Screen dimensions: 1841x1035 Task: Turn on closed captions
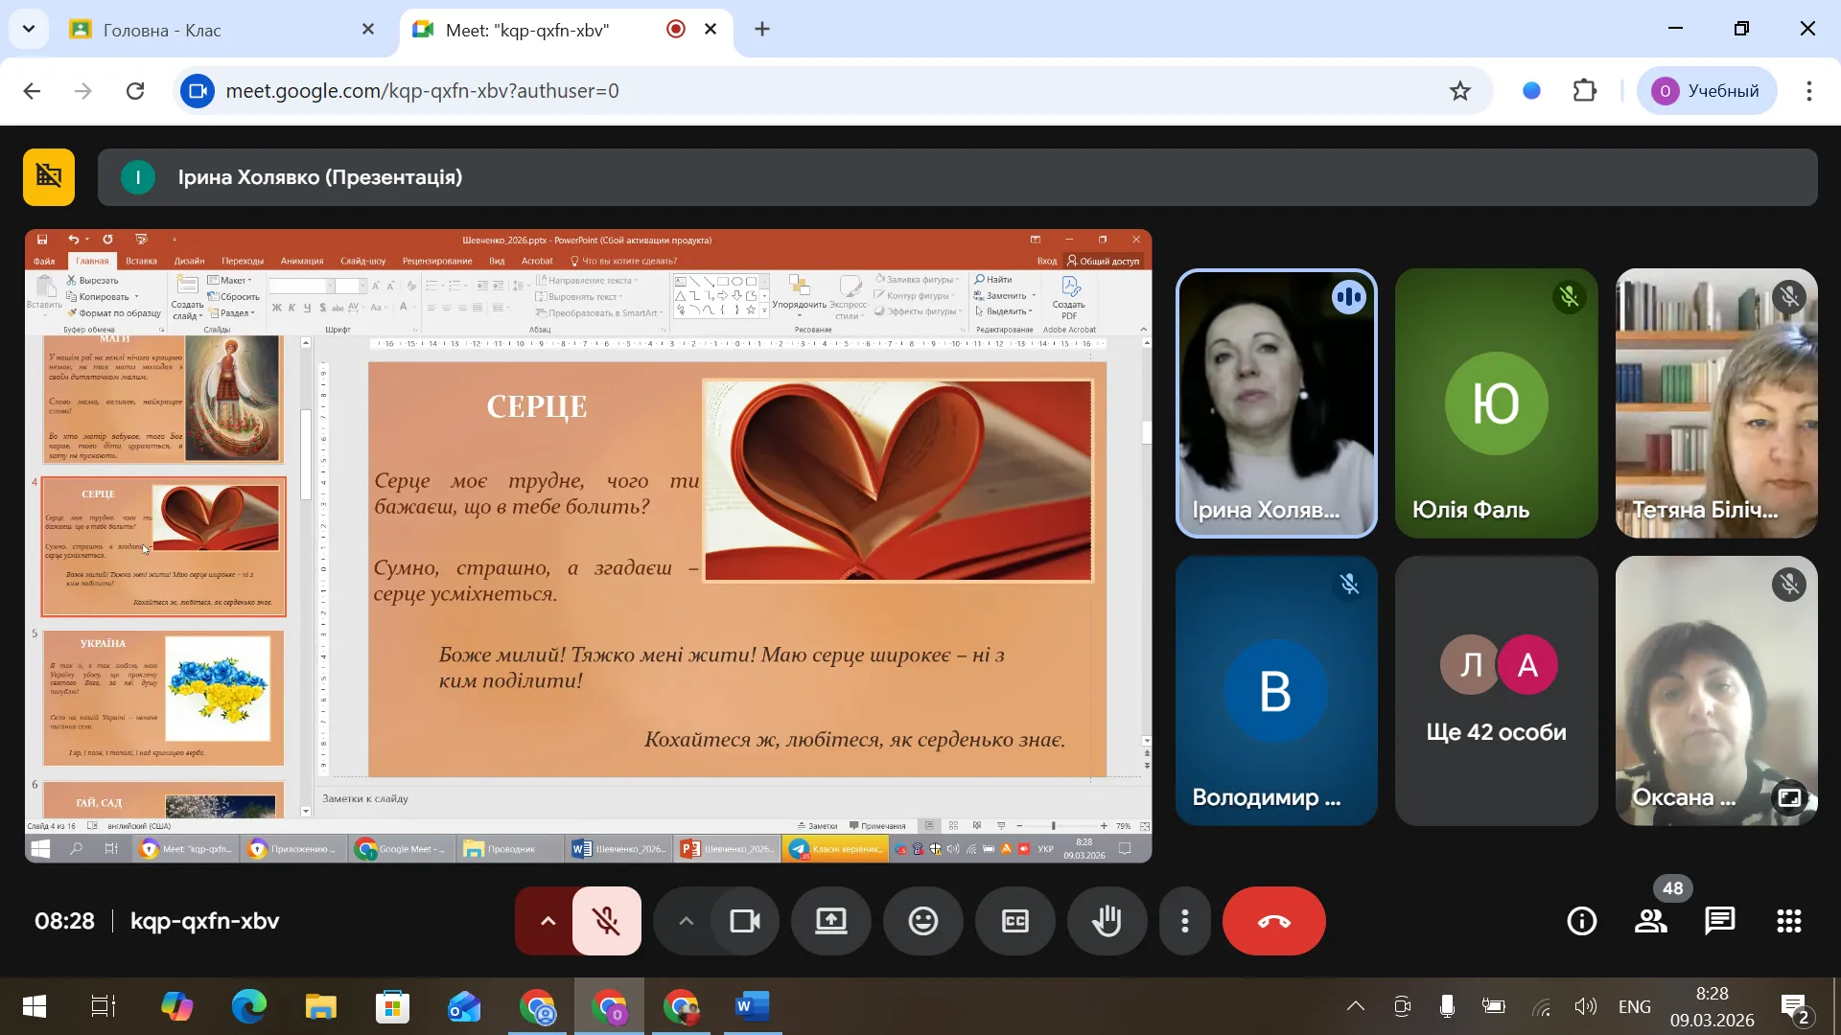click(x=1014, y=921)
